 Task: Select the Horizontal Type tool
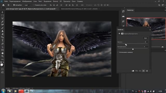click(x=2, y=41)
